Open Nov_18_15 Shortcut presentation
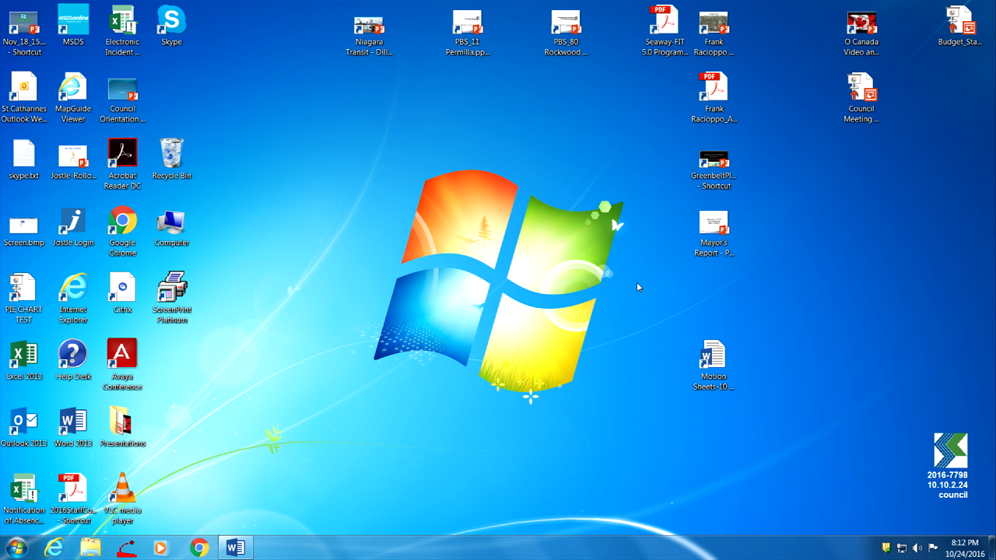The height and width of the screenshot is (560, 996). (x=24, y=34)
